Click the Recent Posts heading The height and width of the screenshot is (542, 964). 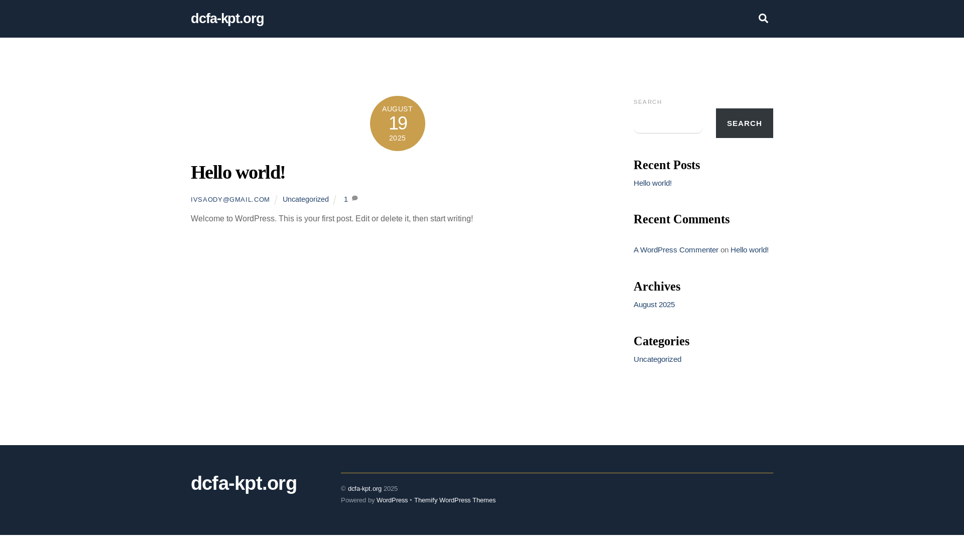[x=667, y=165]
